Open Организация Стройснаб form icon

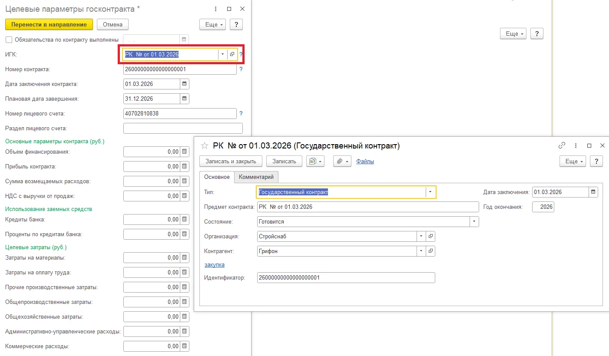pyautogui.click(x=430, y=236)
